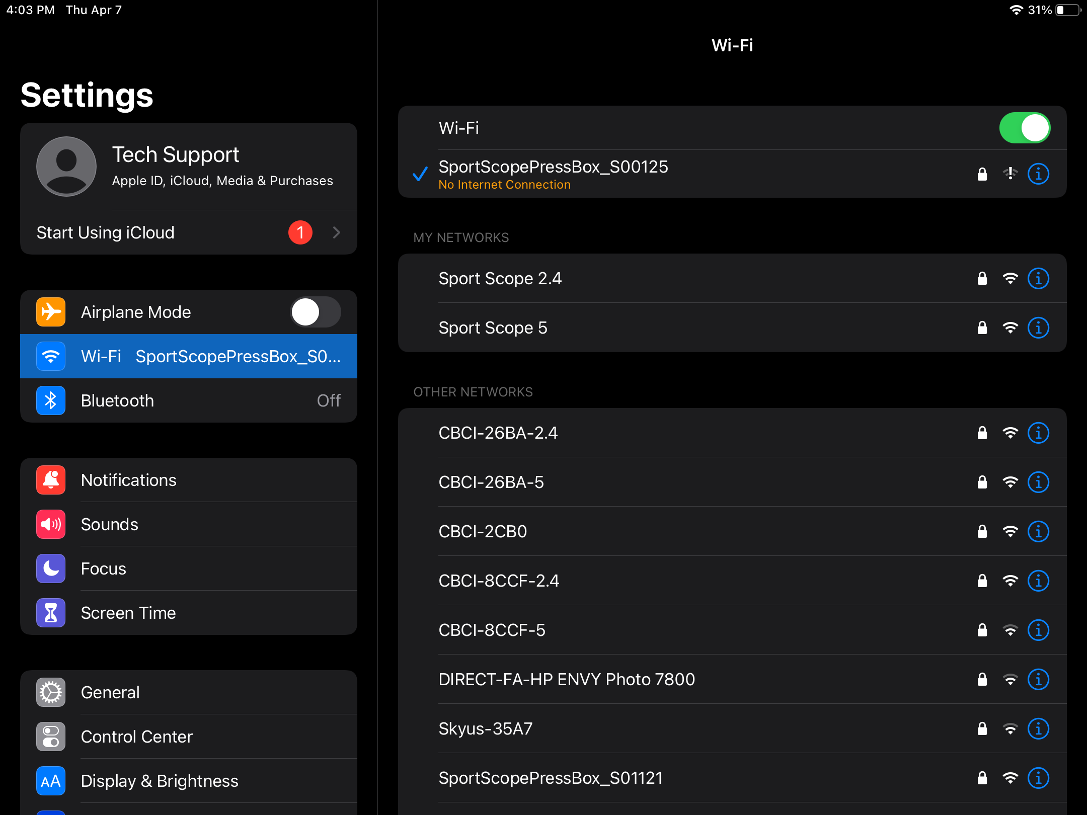Tap the red Notifications bell icon
The image size is (1087, 815).
[x=51, y=480]
